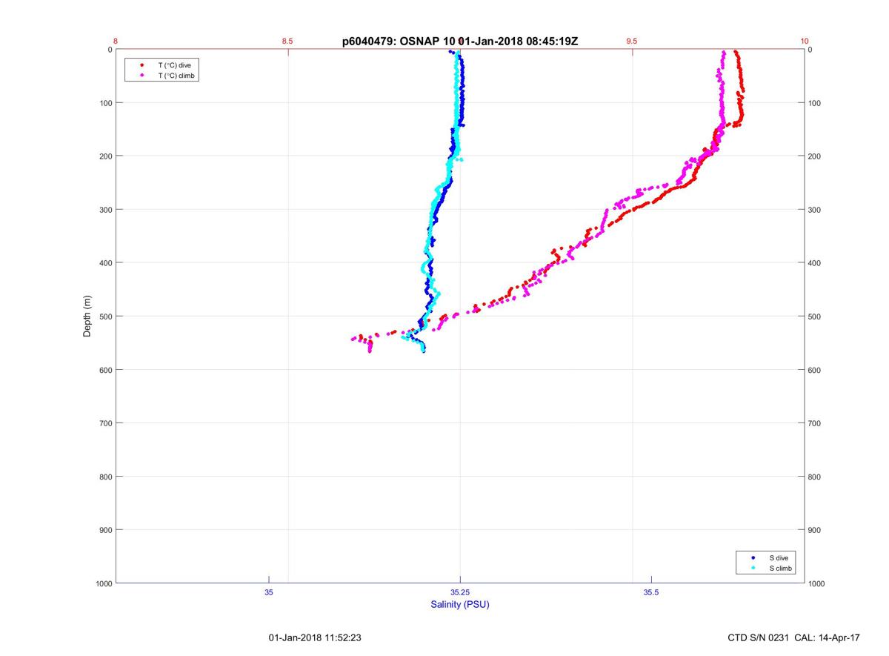Viewport: 889px width, 656px height.
Task: Click the 500 tick on left depth axis
Action: 105,317
